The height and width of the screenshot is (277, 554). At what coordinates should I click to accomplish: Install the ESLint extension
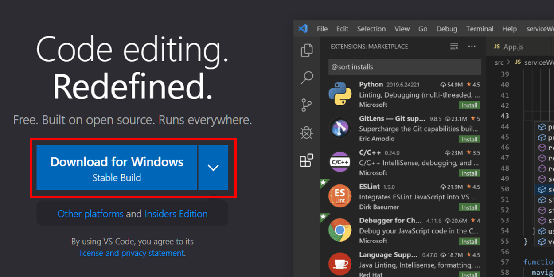[x=469, y=207]
